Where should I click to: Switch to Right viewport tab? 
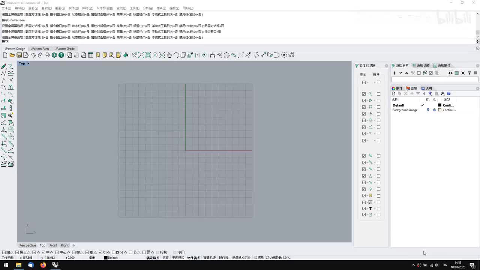(65, 245)
